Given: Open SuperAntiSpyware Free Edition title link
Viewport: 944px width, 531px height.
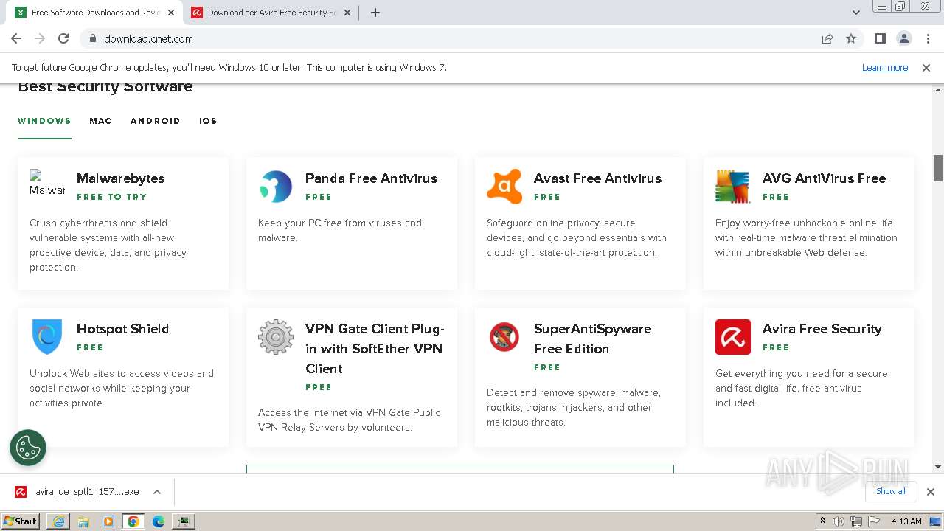Looking at the screenshot, I should click(592, 339).
